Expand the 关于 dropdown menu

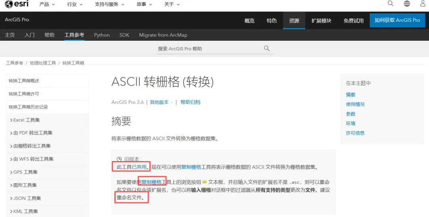[x=172, y=4]
